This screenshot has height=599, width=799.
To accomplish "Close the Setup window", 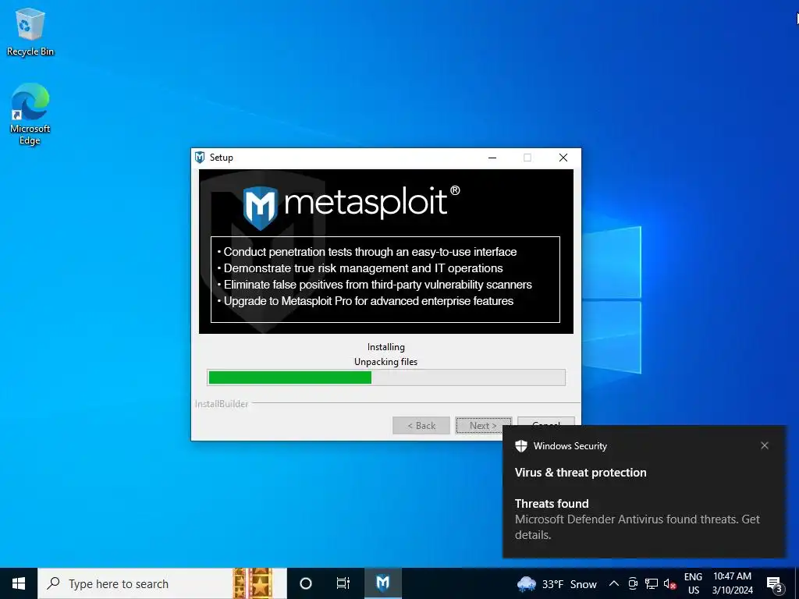I will [x=563, y=158].
